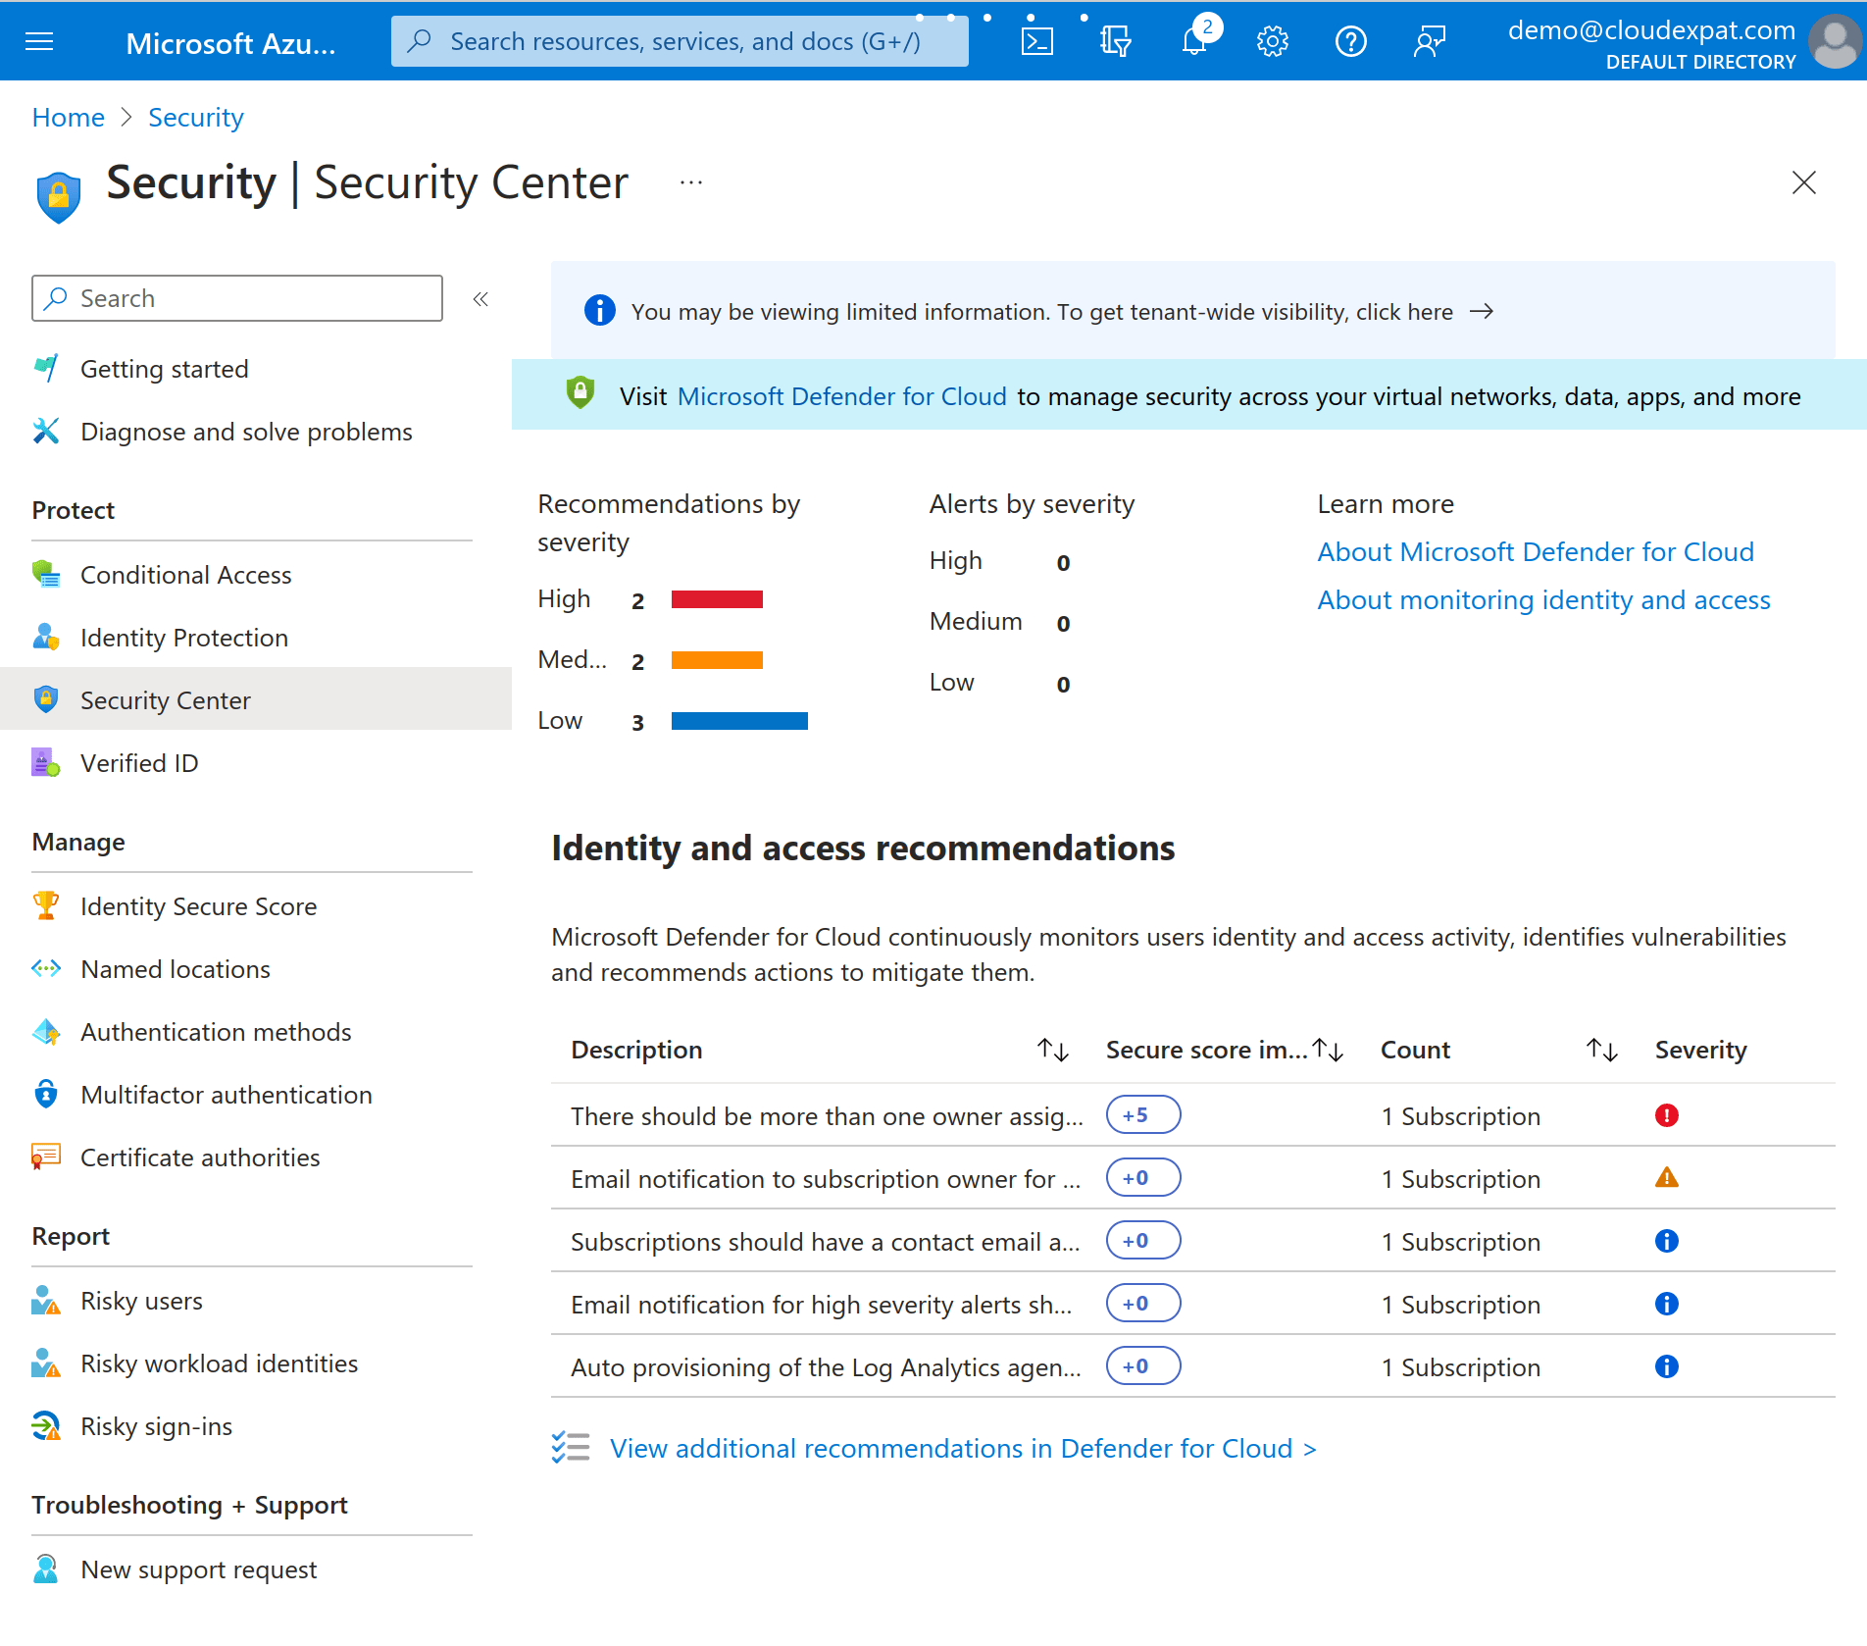Screen dimensions: 1867x1646
Task: Click the blue Low severity bar
Action: point(739,721)
